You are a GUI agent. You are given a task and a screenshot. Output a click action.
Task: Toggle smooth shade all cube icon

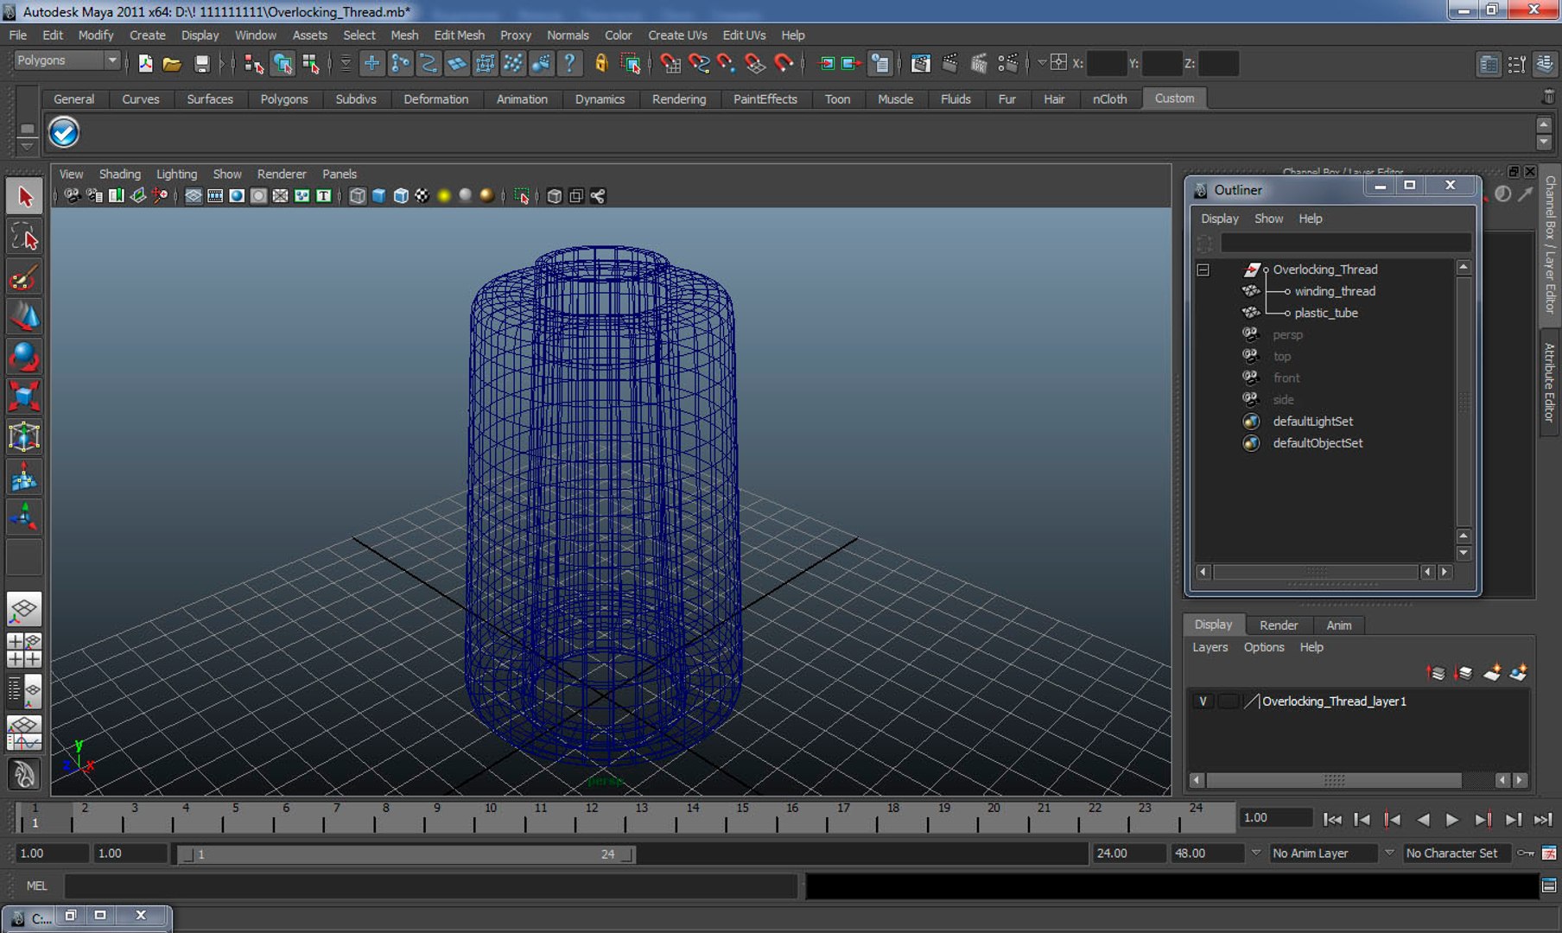coord(378,196)
